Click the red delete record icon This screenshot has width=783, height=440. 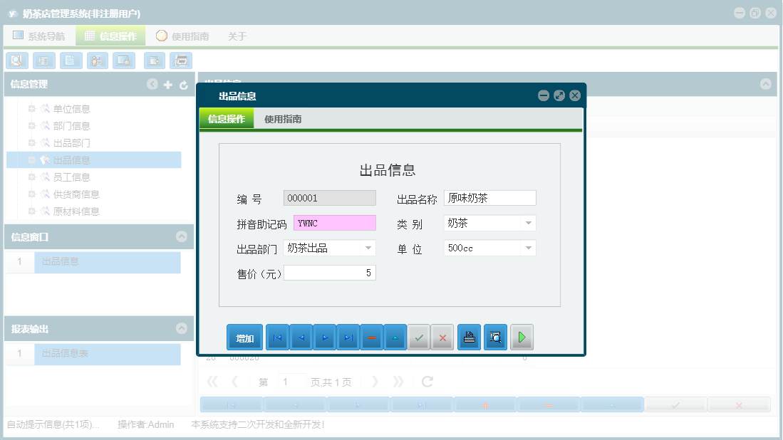pyautogui.click(x=372, y=337)
